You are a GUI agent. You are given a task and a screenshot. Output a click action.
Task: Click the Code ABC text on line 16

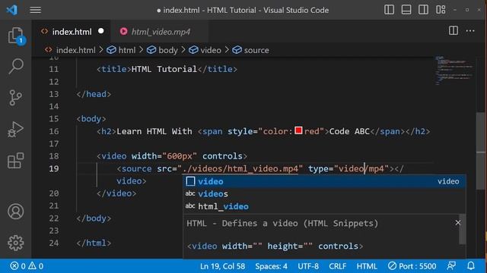(x=349, y=131)
